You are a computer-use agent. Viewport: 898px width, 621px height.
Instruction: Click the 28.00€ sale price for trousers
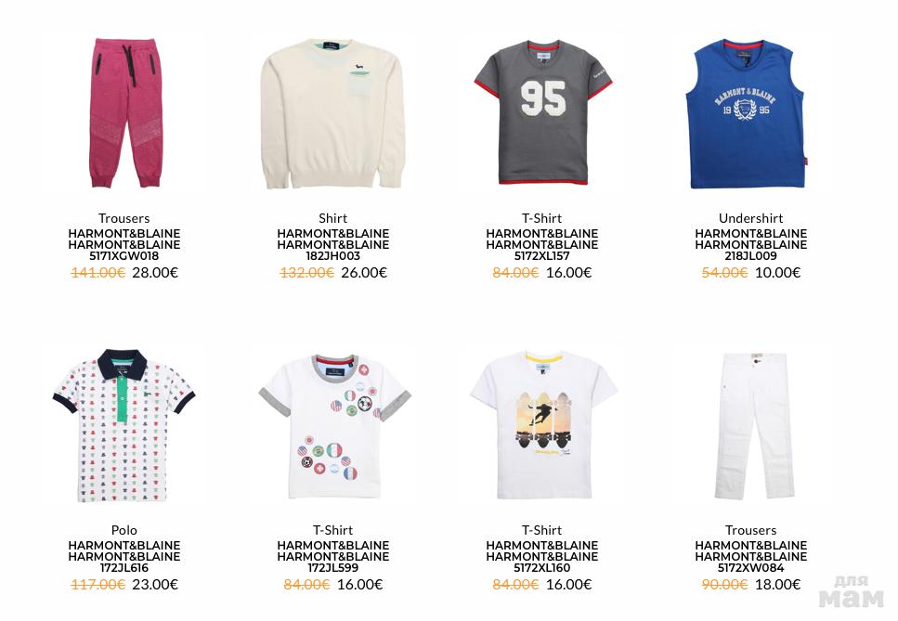coord(155,272)
